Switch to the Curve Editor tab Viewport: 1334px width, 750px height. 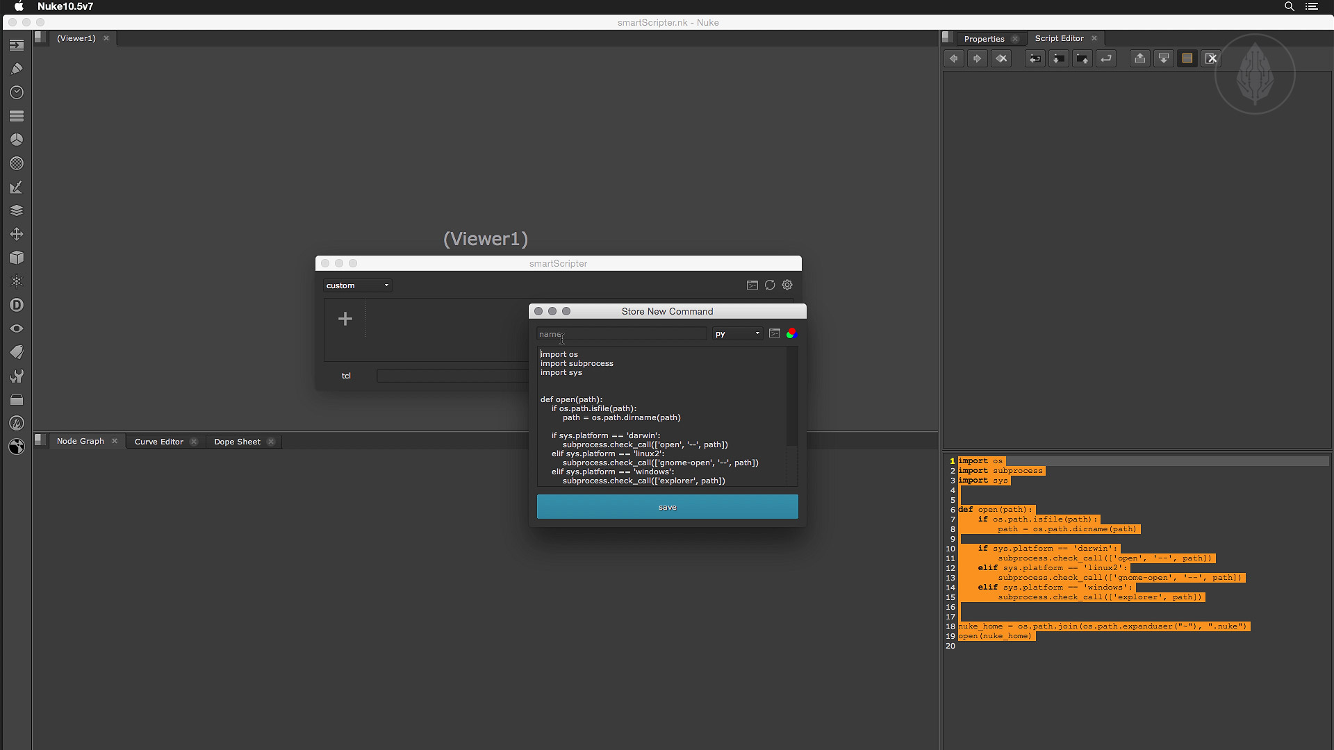(x=158, y=442)
